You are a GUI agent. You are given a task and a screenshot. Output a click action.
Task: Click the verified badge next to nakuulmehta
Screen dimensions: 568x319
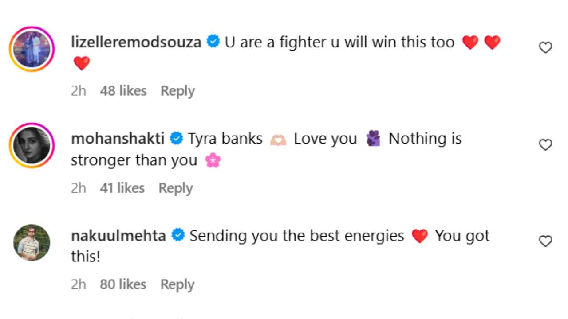(x=178, y=236)
